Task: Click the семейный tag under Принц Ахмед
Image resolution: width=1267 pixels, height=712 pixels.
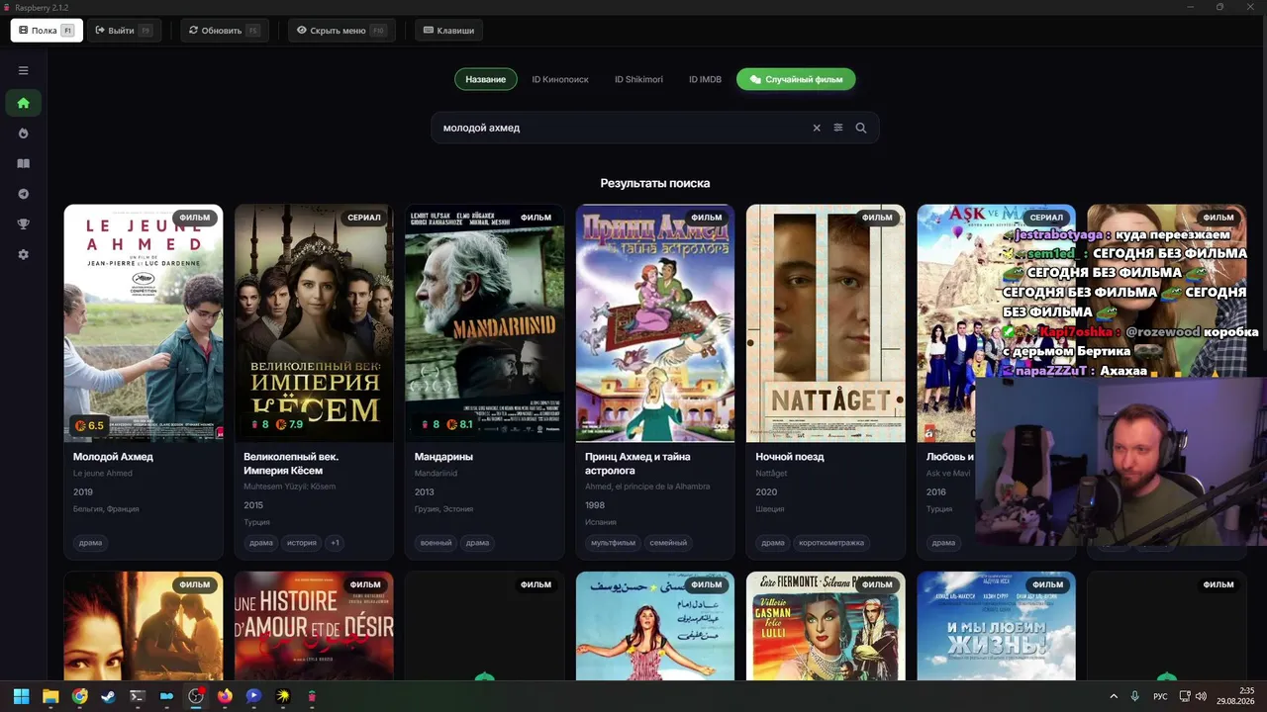Action: pyautogui.click(x=668, y=543)
